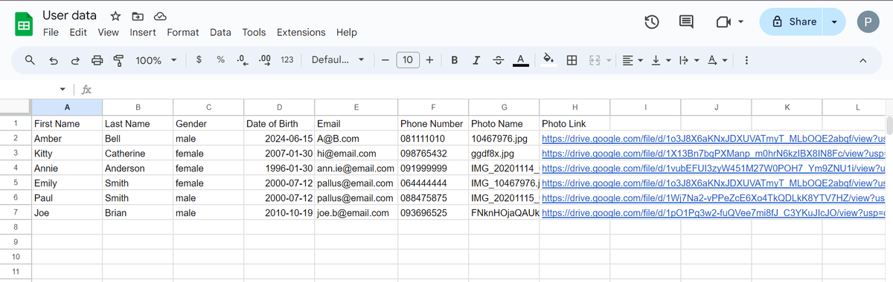
Task: Open the Extensions menu
Action: pyautogui.click(x=301, y=33)
